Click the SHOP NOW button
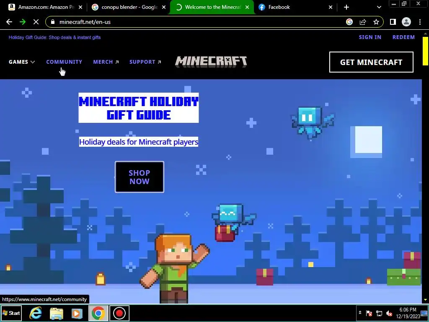 (140, 177)
